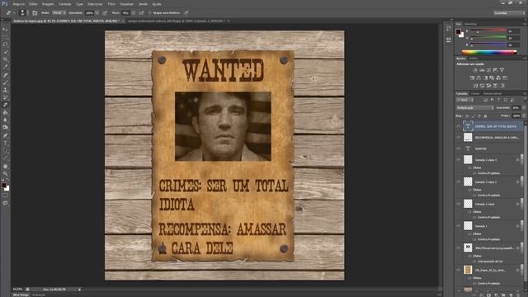The height and width of the screenshot is (297, 528).
Task: Select the Dodge tool
Action: (x=5, y=127)
